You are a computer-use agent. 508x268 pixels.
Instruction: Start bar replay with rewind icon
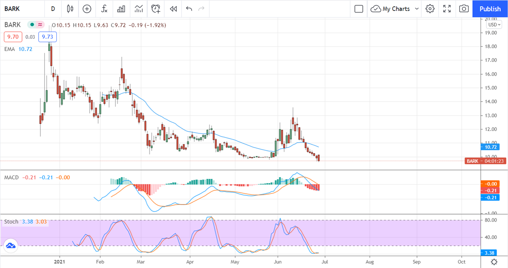coord(173,8)
